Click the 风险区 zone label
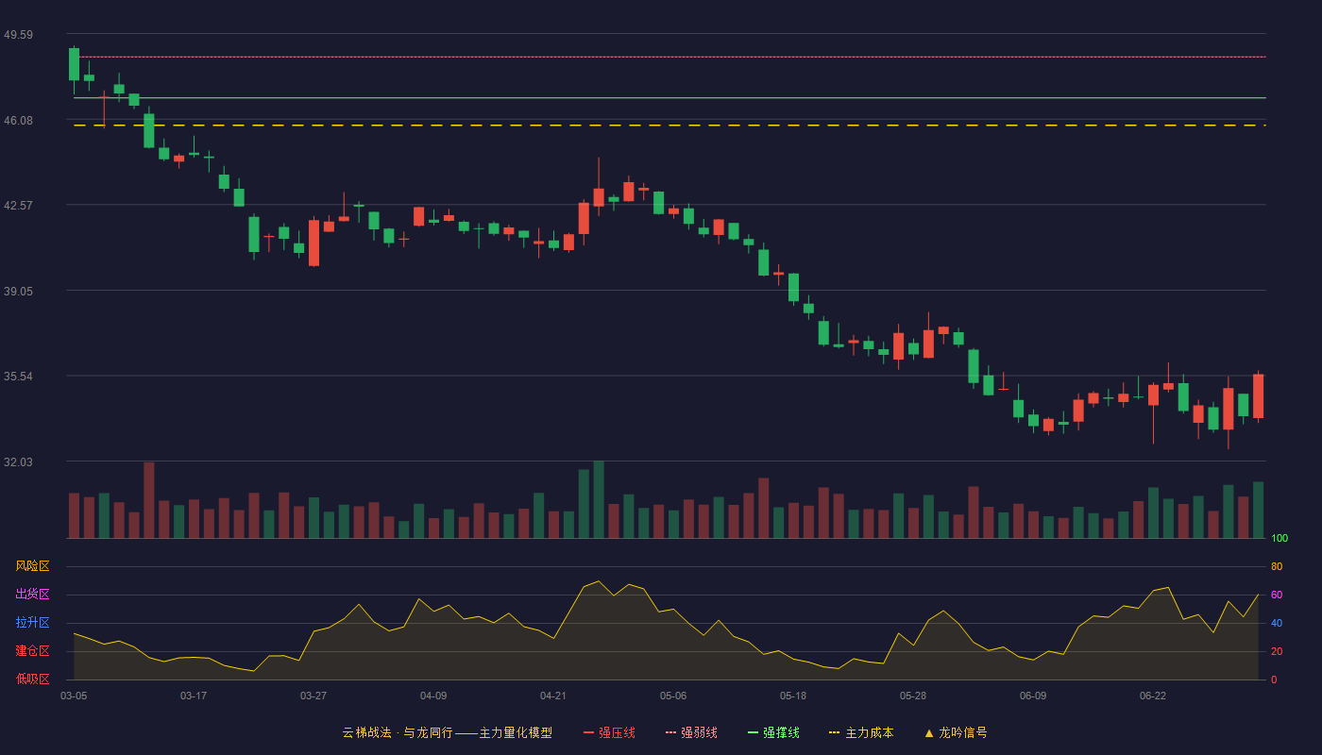 [32, 566]
